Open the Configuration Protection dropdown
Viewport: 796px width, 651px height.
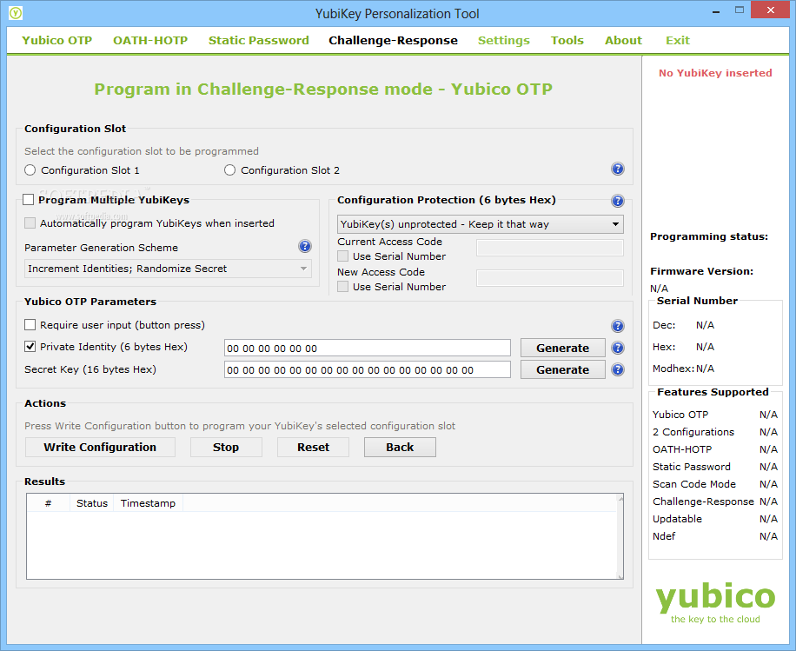[481, 224]
